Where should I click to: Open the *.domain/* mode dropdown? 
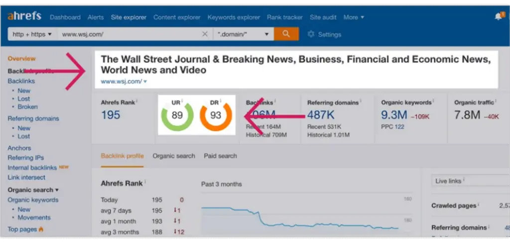pyautogui.click(x=244, y=34)
